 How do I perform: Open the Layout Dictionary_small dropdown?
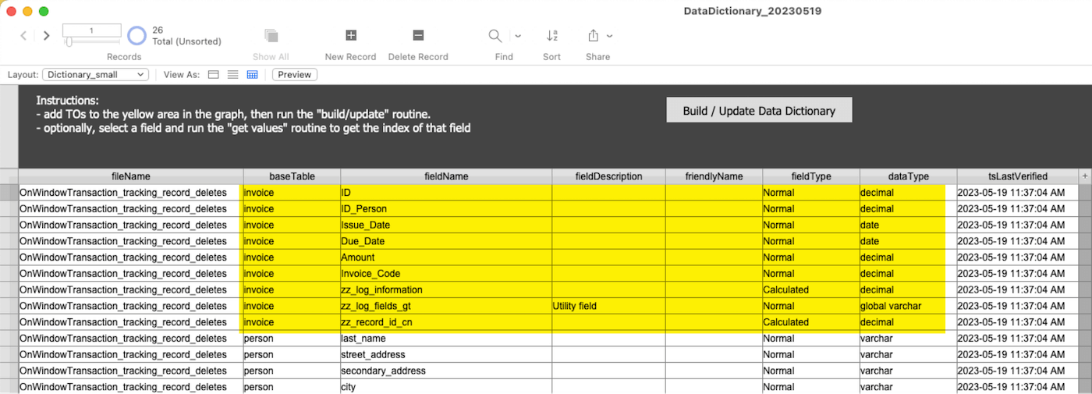[x=95, y=75]
